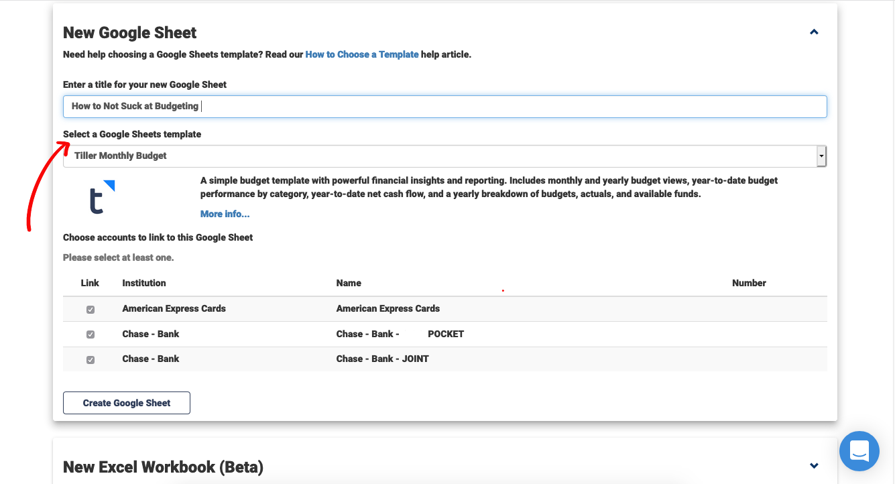The width and height of the screenshot is (895, 484).
Task: Click the template description paragraph
Action: 489,187
